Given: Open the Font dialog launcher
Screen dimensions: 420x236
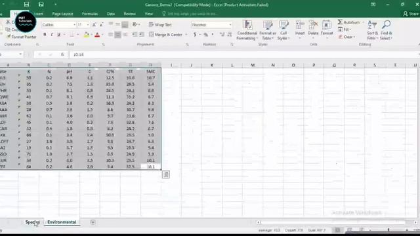Looking at the screenshot, I should pyautogui.click(x=103, y=45).
